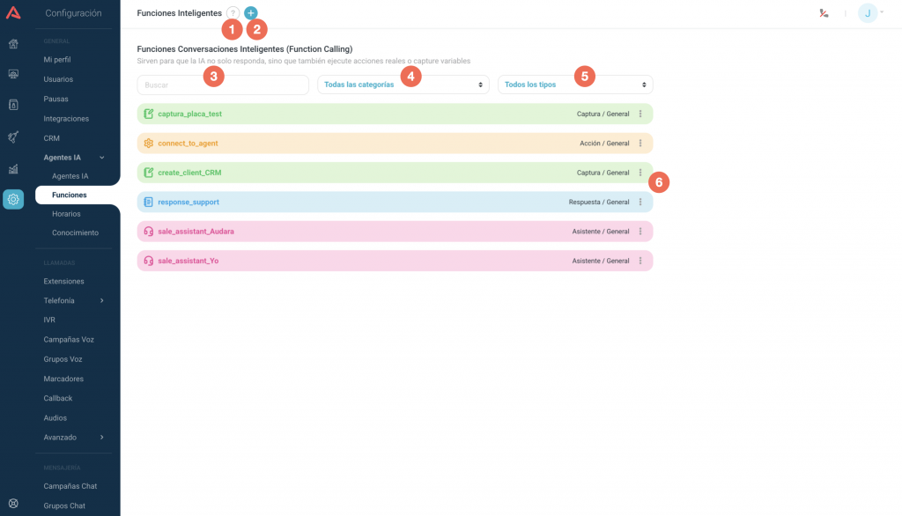The image size is (902, 516).
Task: Open the user avatar 'J' menu
Action: (x=869, y=13)
